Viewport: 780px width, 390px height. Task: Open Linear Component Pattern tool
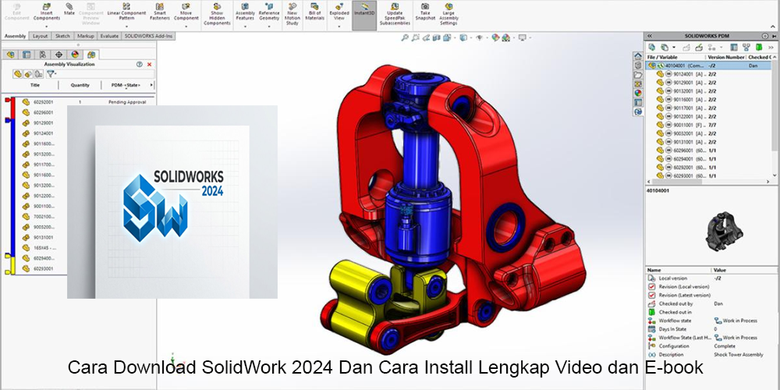[127, 12]
